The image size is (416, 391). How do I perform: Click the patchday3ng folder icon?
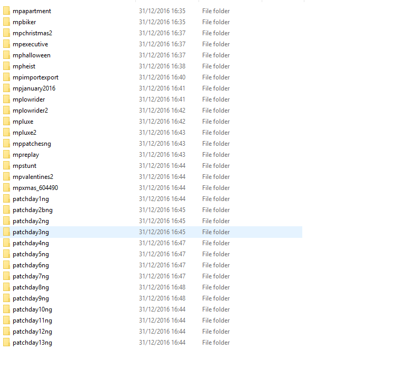coord(7,232)
